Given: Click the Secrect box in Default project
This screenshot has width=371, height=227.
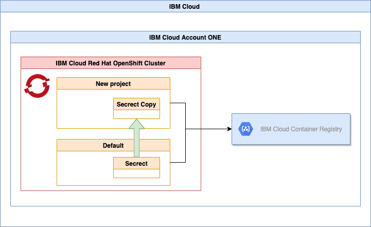Looking at the screenshot, I should point(136,168).
